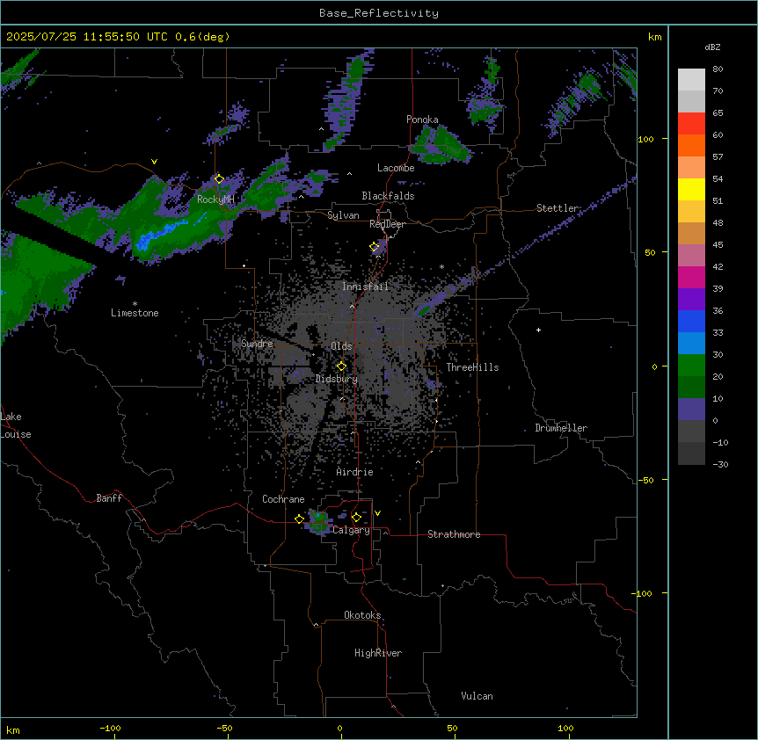Click the km unit label beside timestamp row
The image size is (758, 740).
654,37
